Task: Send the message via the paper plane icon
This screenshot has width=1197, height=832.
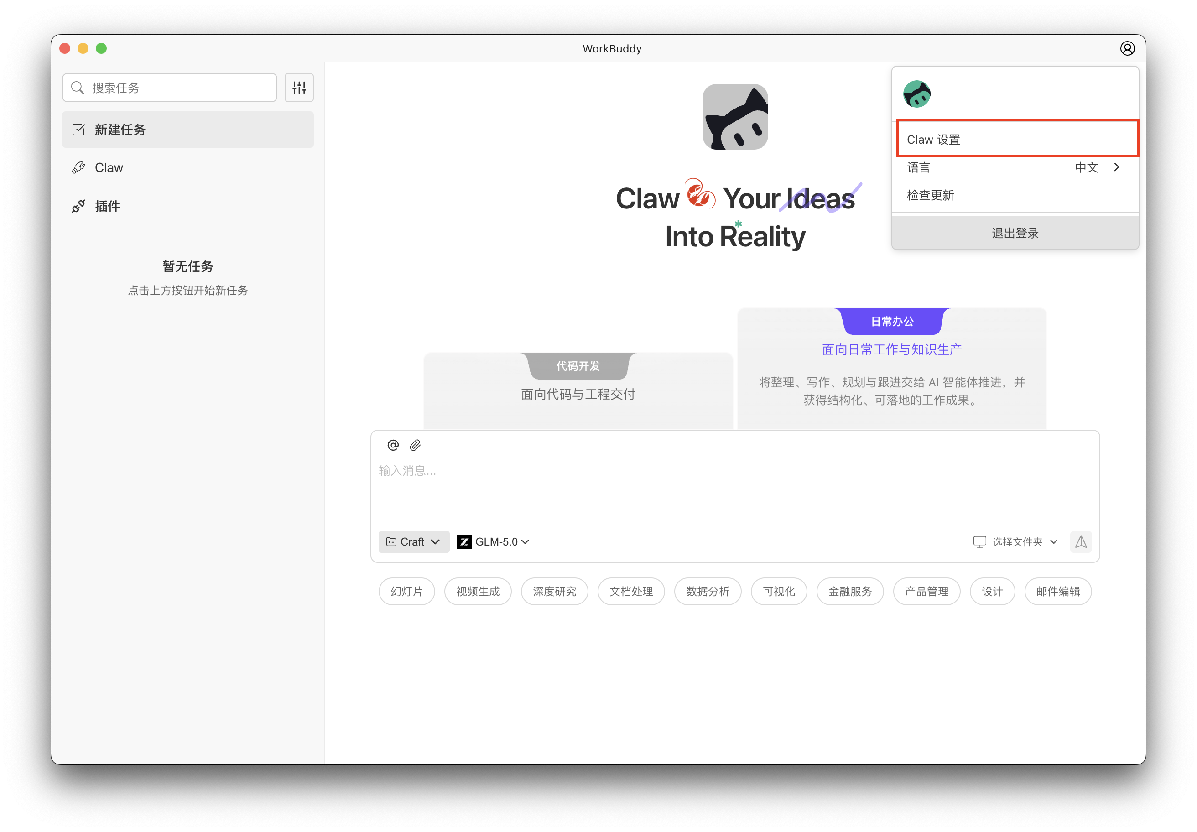Action: click(x=1081, y=541)
